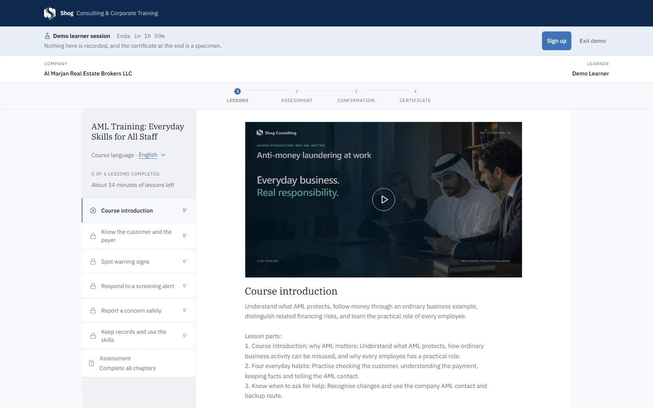Click the lock icon beside Keep records lesson

[93, 336]
